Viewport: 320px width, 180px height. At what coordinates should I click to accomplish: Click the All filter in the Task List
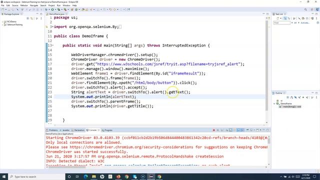coord(295,23)
